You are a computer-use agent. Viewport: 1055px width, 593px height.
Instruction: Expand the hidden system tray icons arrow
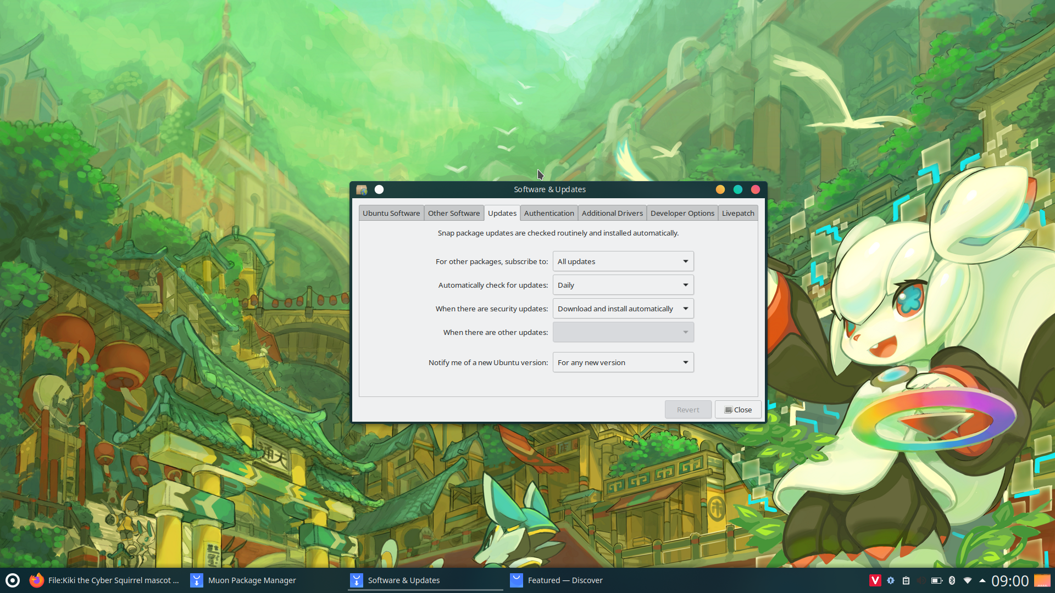(x=982, y=580)
